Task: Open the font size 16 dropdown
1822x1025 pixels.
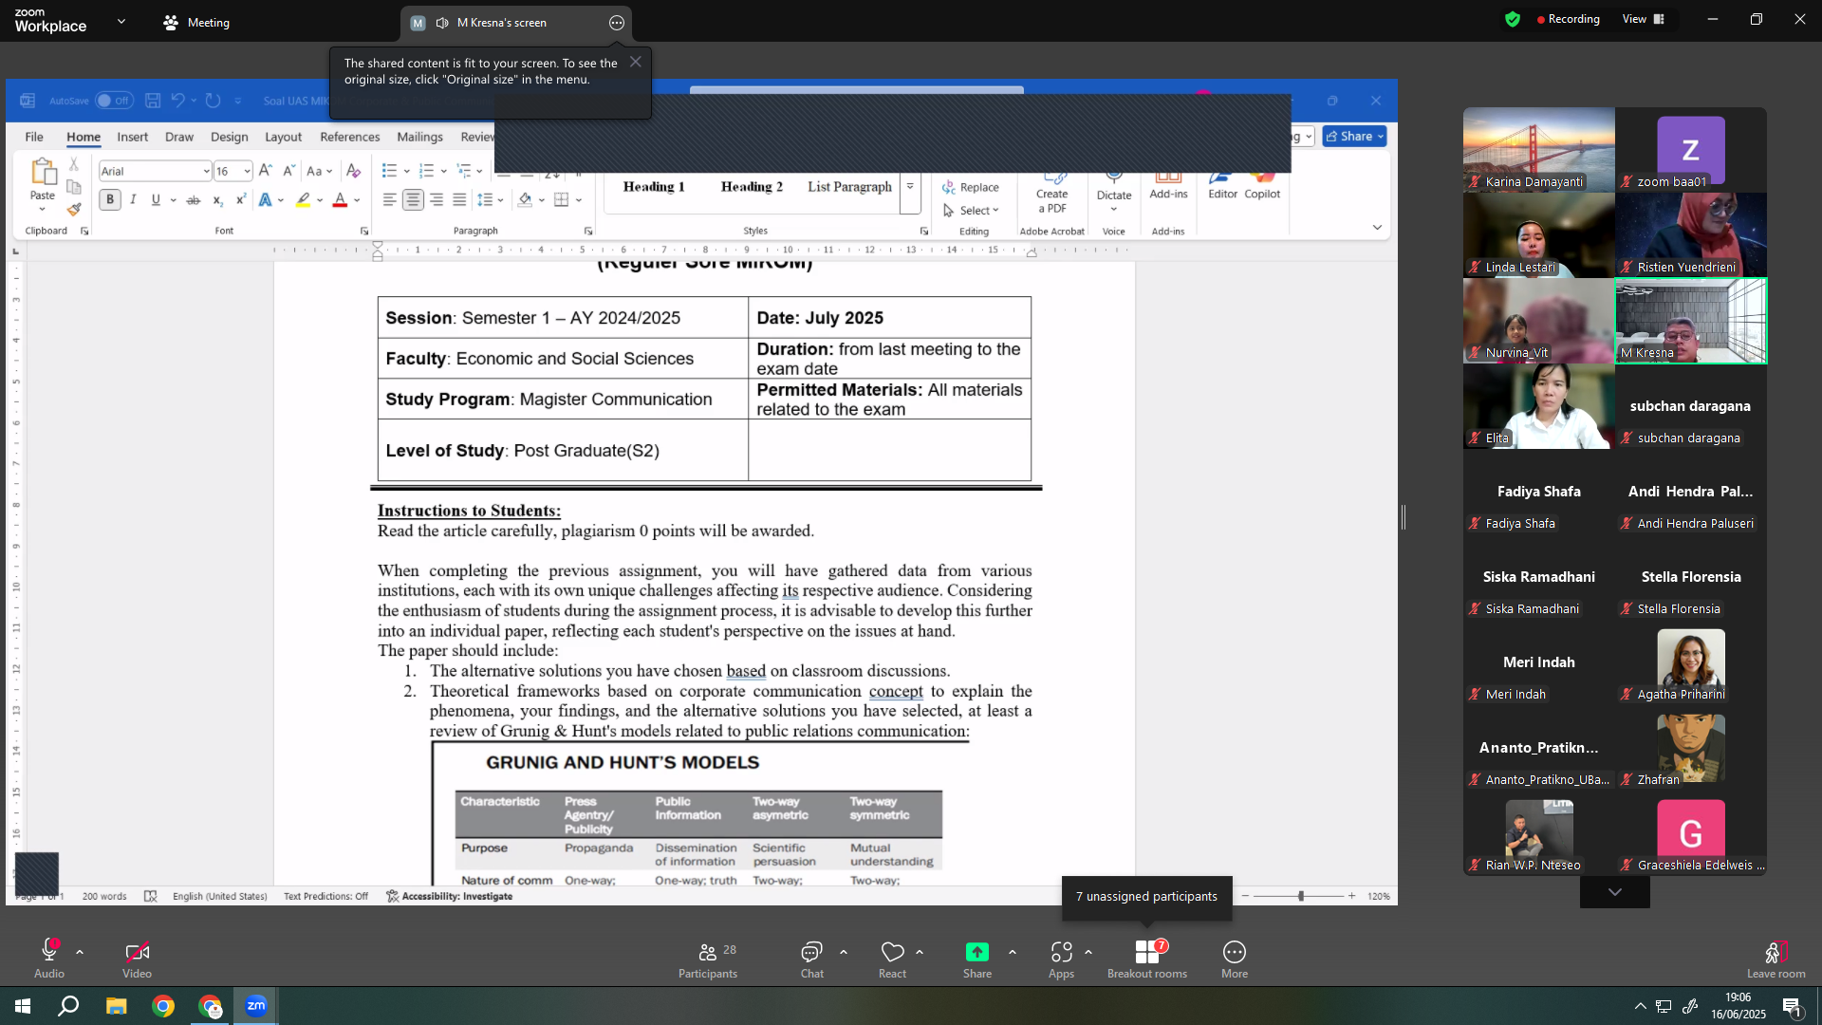Action: pyautogui.click(x=247, y=172)
